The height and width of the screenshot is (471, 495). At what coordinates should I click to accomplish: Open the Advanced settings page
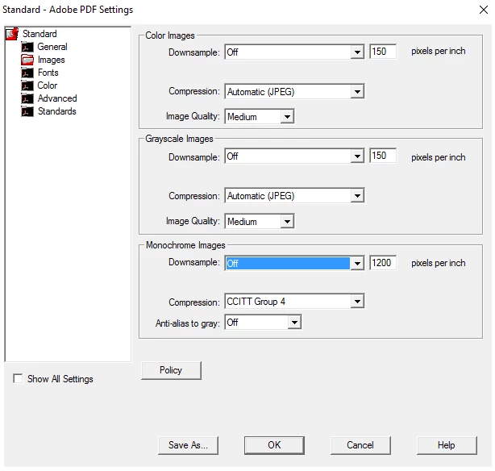click(57, 98)
